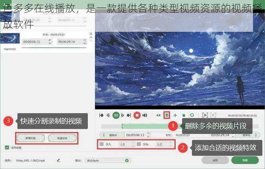Enable the fade-in checkbox
265x169 pixels.
(x=102, y=144)
